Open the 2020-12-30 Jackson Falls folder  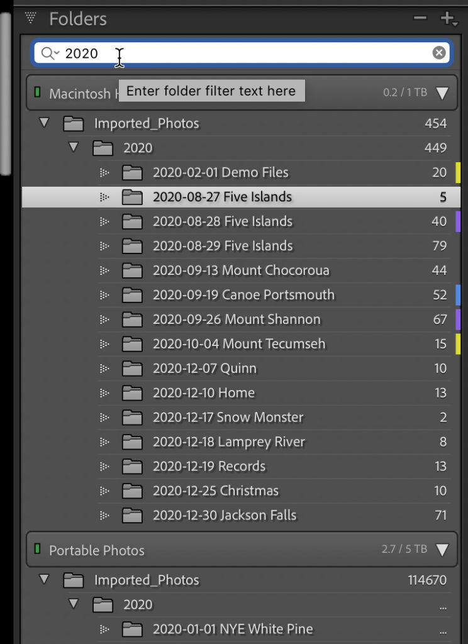[225, 515]
